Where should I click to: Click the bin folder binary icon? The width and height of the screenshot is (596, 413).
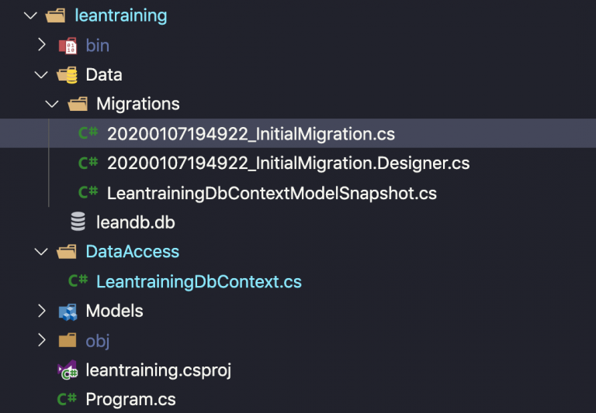(x=68, y=46)
